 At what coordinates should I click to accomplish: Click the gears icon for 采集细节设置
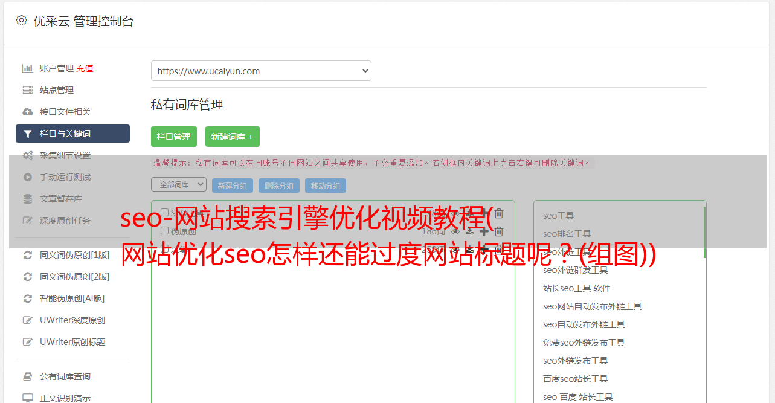pyautogui.click(x=28, y=155)
